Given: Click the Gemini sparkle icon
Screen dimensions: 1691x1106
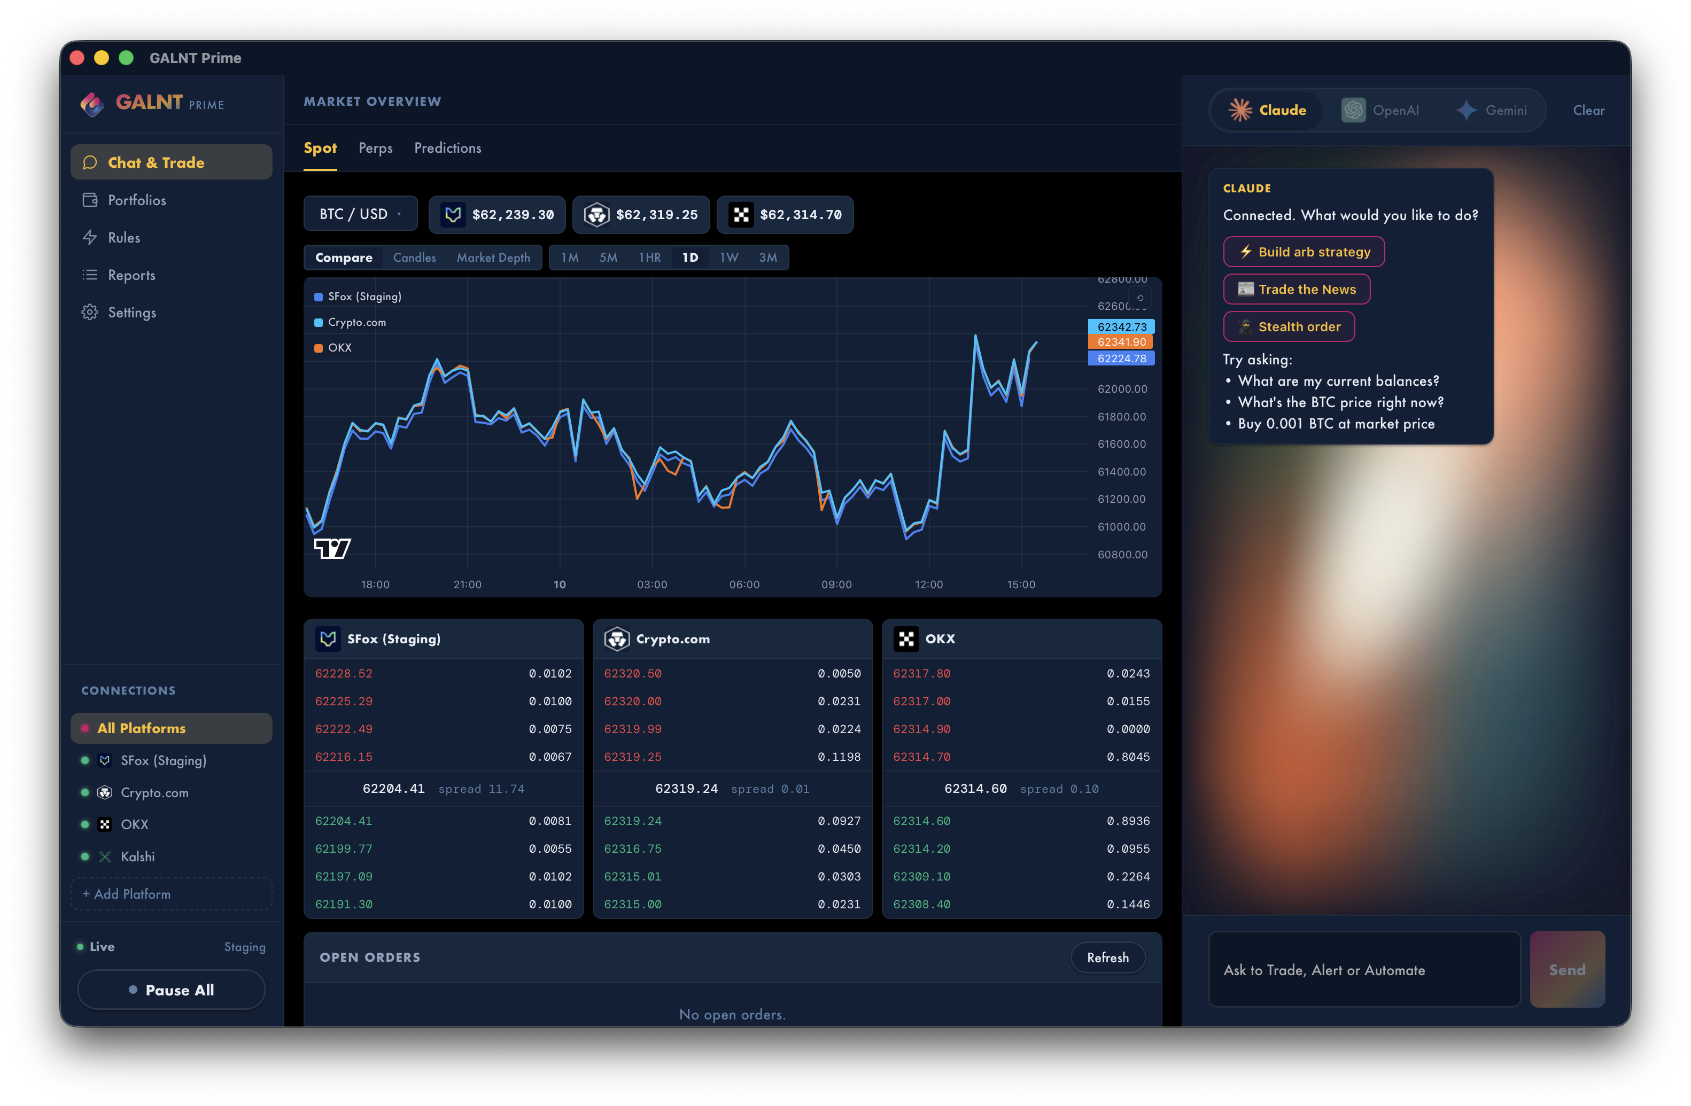Looking at the screenshot, I should [1466, 110].
